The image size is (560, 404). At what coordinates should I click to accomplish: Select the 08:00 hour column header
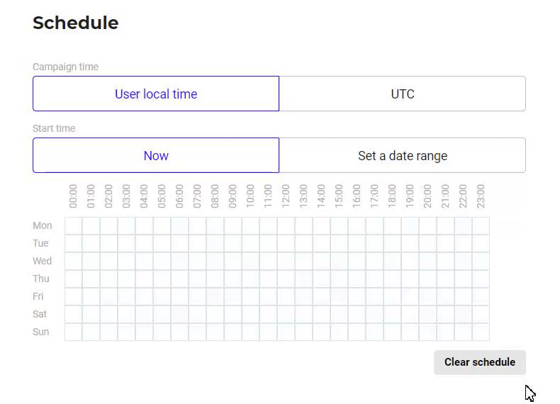coord(215,196)
